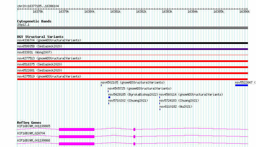Click the KIF16B|NM_001199865 gene label
The height and width of the screenshot is (147, 256).
pyautogui.click(x=34, y=126)
